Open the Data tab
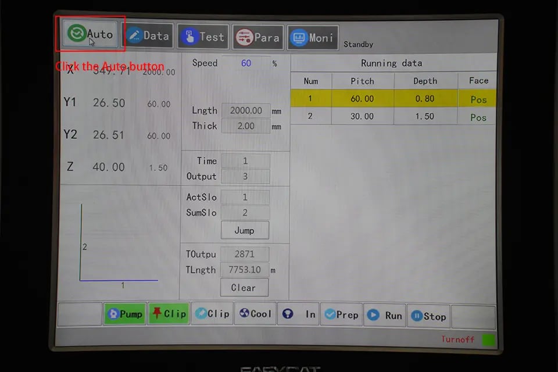This screenshot has height=372, width=558. click(148, 36)
